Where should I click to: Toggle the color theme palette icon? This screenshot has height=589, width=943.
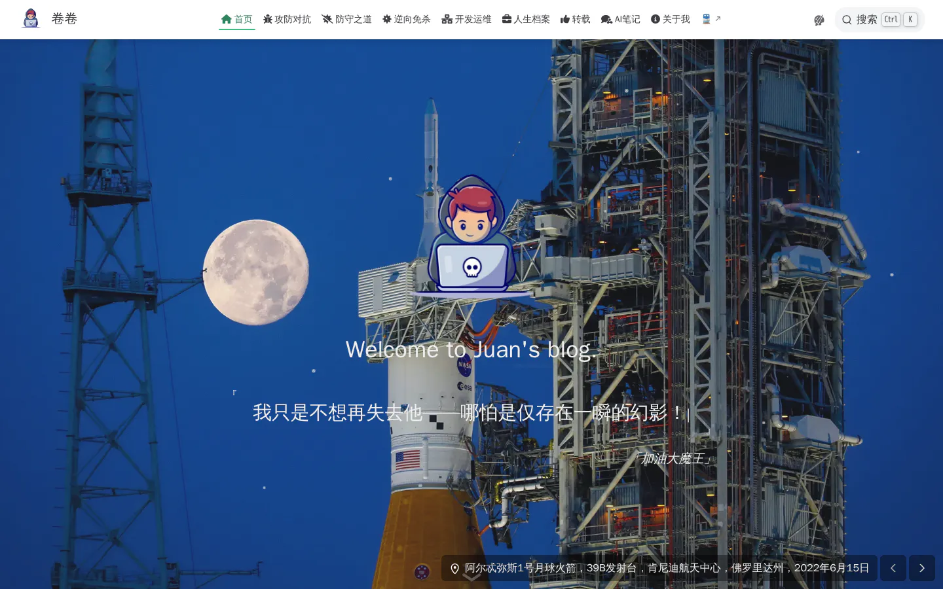pyautogui.click(x=819, y=20)
